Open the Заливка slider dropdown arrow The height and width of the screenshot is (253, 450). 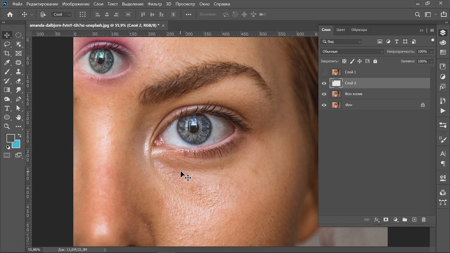(x=431, y=61)
